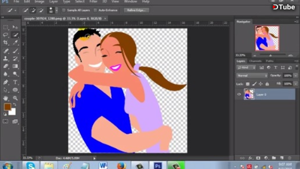Select the Gradient tool
The width and height of the screenshot is (300, 169).
(15, 66)
